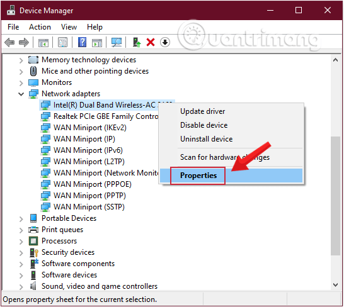Viewport: 344px width, 307px height.
Task: Select WAN Miniport (PPPOE) adapter
Action: [x=93, y=184]
